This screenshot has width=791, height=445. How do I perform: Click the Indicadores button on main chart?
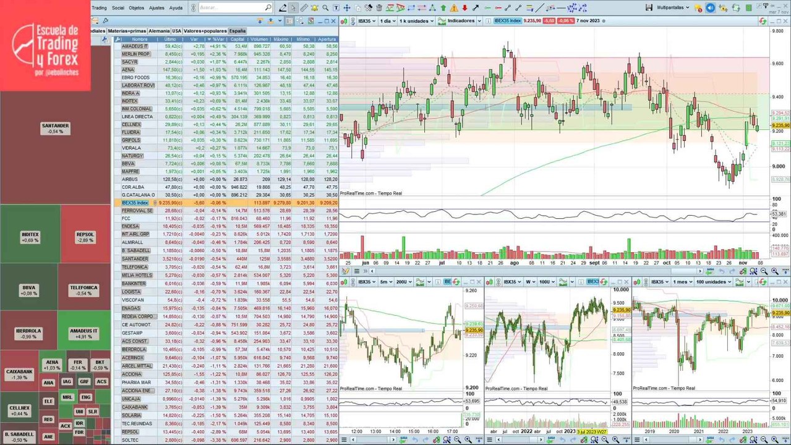[456, 21]
